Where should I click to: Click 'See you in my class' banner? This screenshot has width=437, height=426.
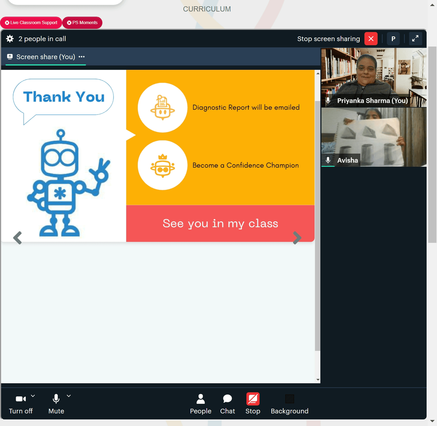(220, 223)
